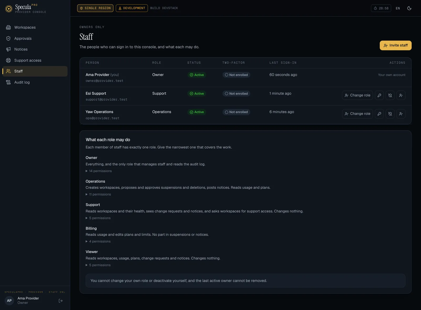This screenshot has height=310, width=421.
Task: Switch language via the EN button
Action: click(398, 8)
